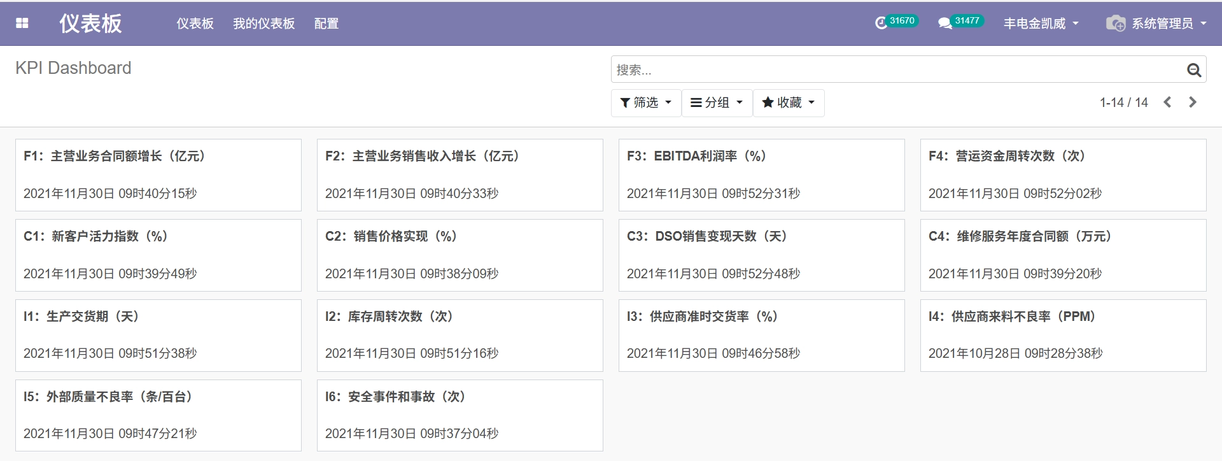Click the search magnifier icon
Image resolution: width=1222 pixels, height=461 pixels.
pos(1194,70)
